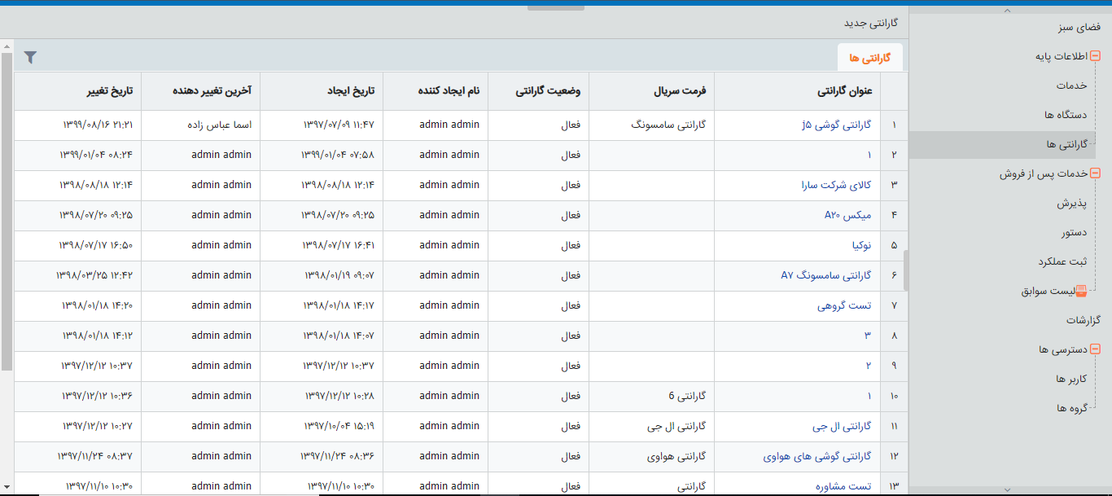1112x496 pixels.
Task: Click the لیست سوابق orange icon
Action: tap(1082, 291)
